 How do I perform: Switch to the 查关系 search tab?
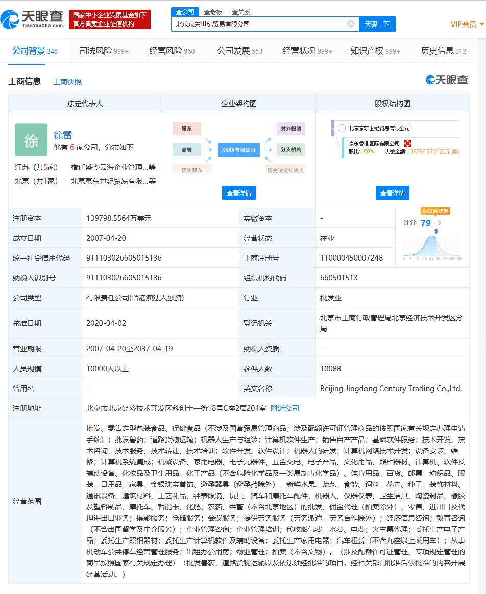pos(241,12)
